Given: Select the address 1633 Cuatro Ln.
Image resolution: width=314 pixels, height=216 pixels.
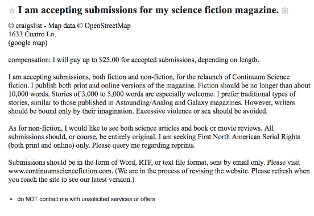Looking at the screenshot, I should (x=32, y=34).
